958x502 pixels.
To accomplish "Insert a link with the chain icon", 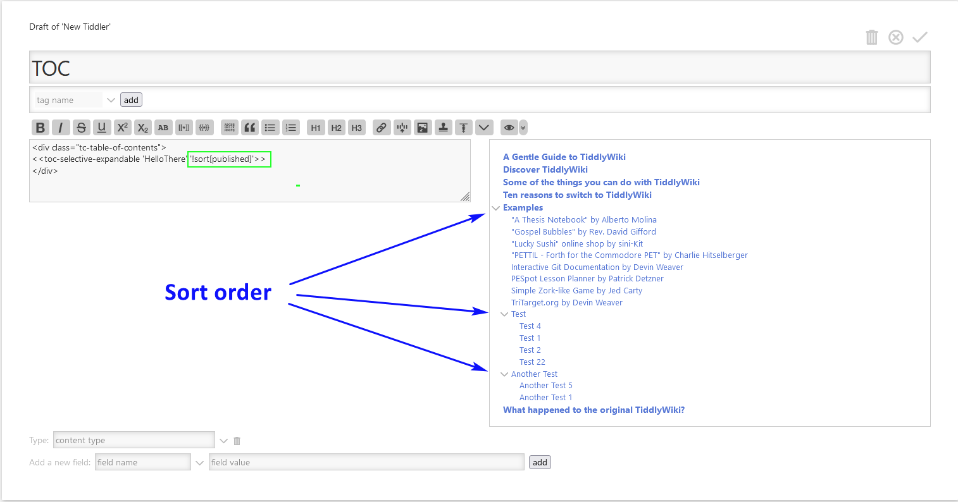I will coord(382,128).
